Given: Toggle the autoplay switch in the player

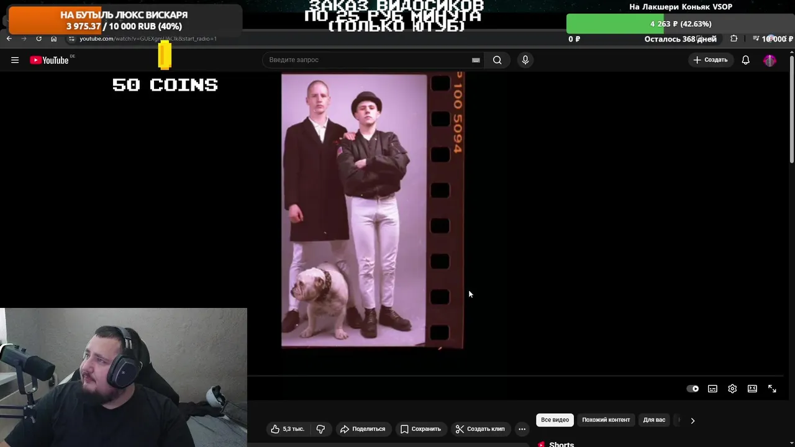Looking at the screenshot, I should pyautogui.click(x=693, y=389).
